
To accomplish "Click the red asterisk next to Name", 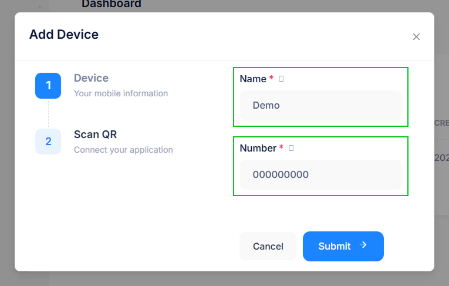I will click(271, 79).
